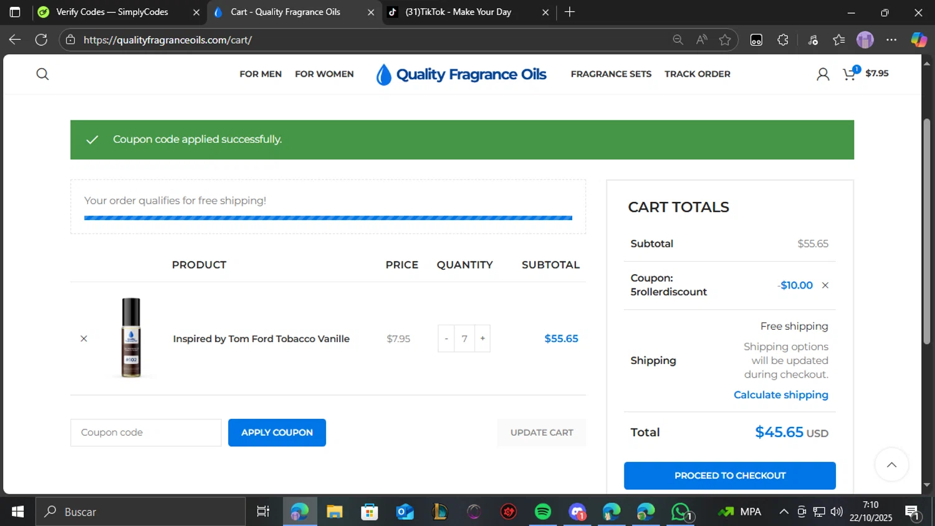The width and height of the screenshot is (935, 526).
Task: Close the Cart - Quality Fragrance Oils tab
Action: [371, 12]
